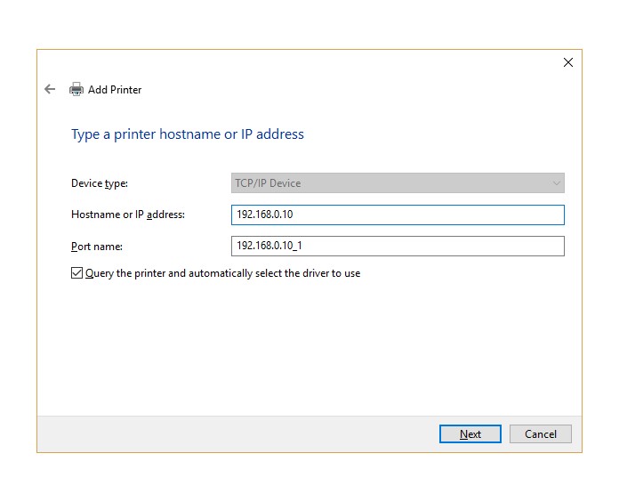Uncheck the Query the printer checkbox

click(x=76, y=273)
